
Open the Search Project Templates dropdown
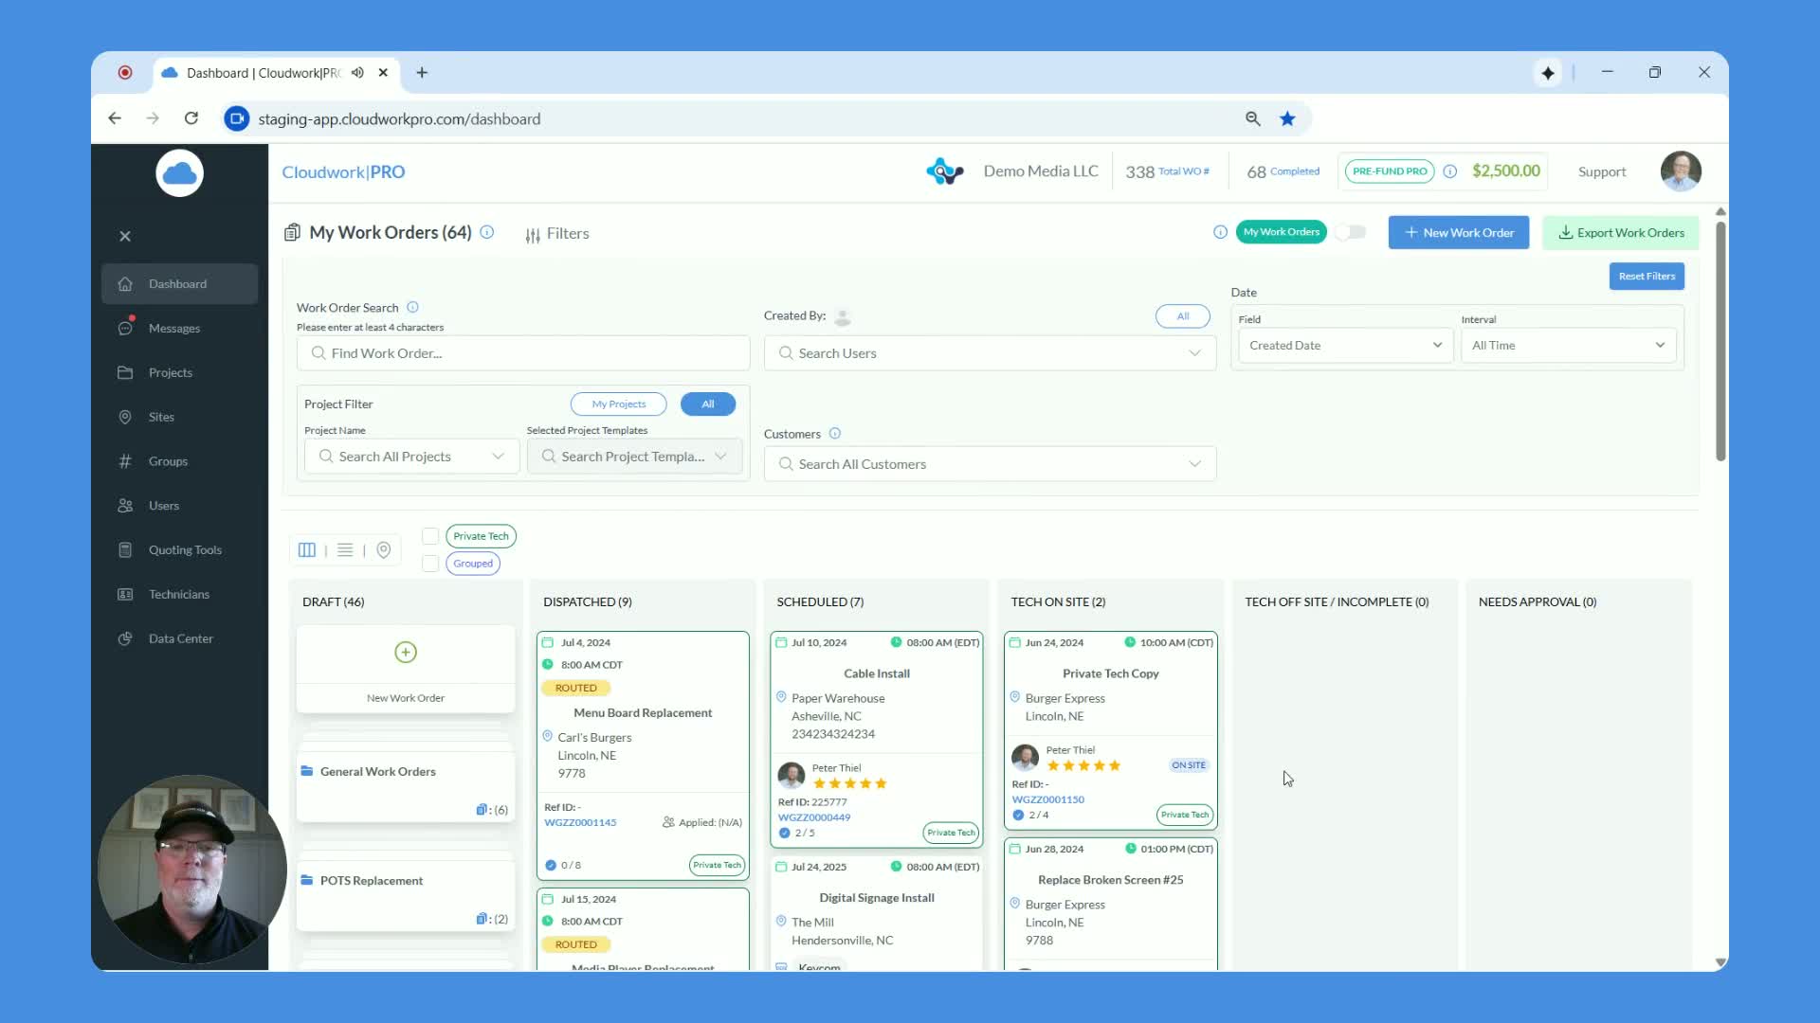pos(634,457)
